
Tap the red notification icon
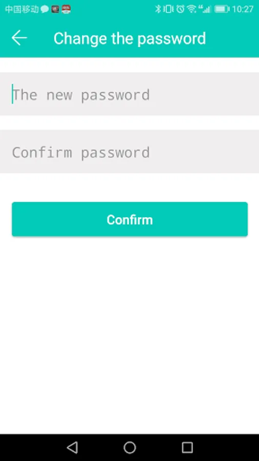tap(66, 9)
